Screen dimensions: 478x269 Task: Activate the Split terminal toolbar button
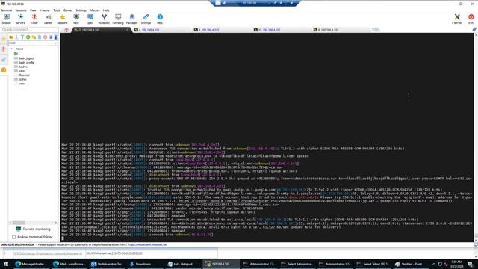(90, 19)
